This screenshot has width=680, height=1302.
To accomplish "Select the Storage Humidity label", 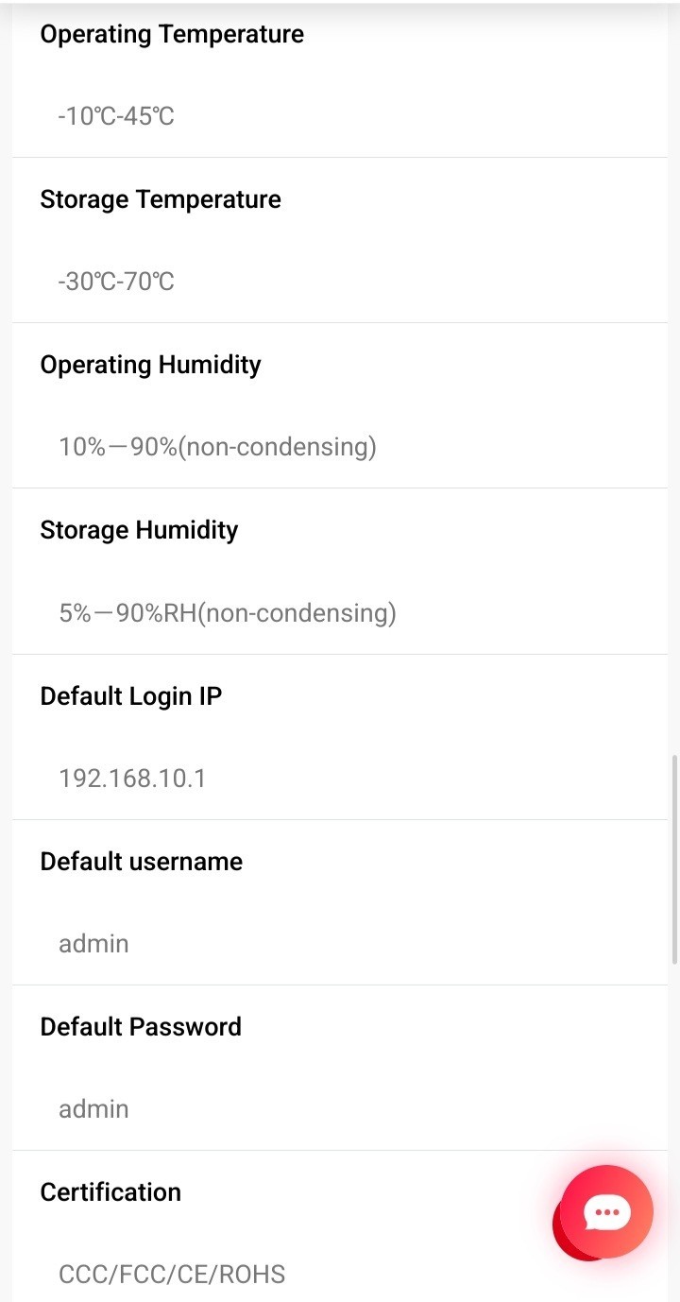I will coord(139,530).
